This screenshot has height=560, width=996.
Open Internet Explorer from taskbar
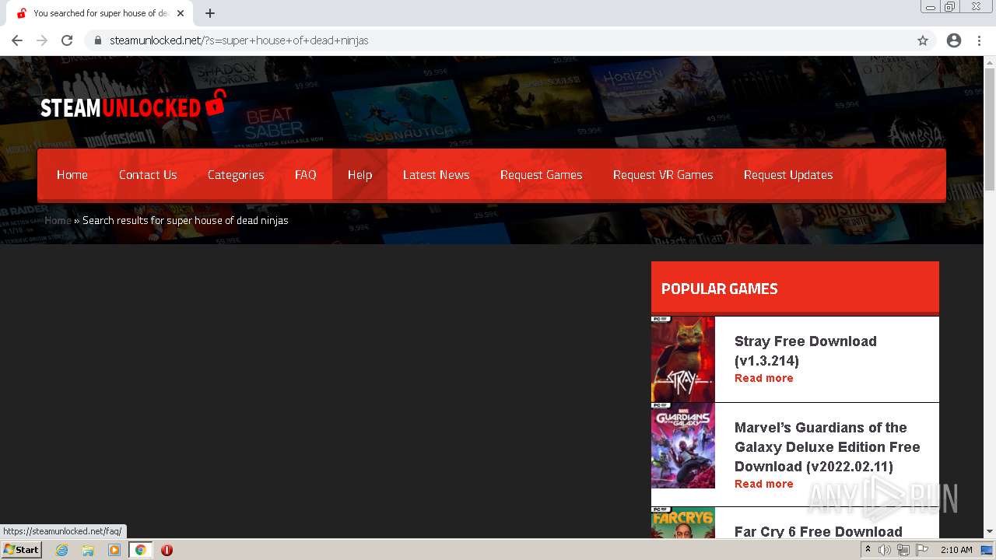62,550
